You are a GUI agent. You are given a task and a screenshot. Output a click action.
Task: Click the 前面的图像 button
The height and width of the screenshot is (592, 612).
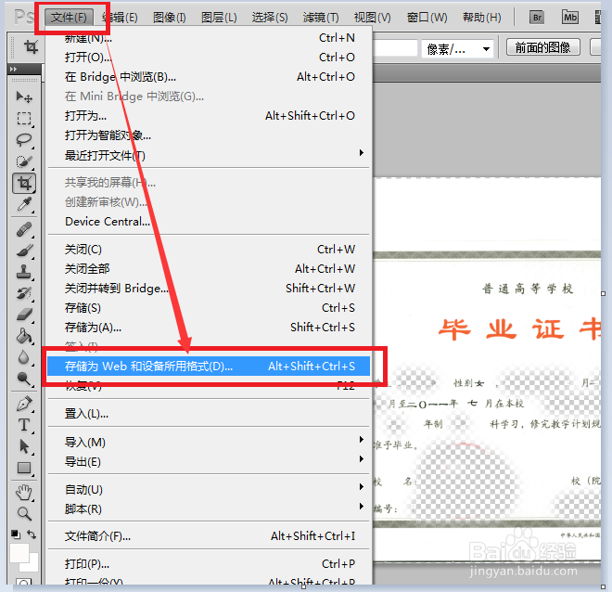pos(542,47)
